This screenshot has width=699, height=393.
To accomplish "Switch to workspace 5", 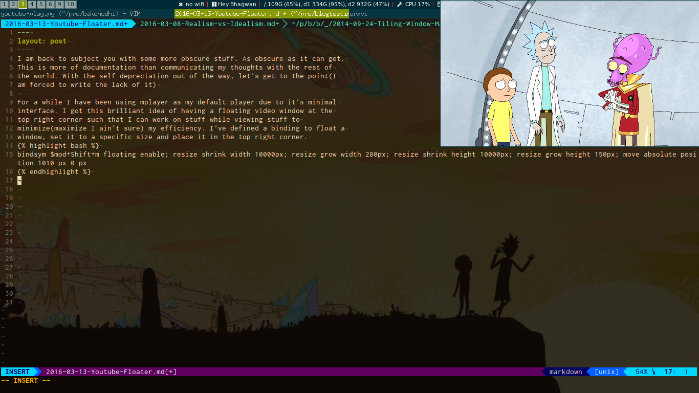I will click(41, 4).
